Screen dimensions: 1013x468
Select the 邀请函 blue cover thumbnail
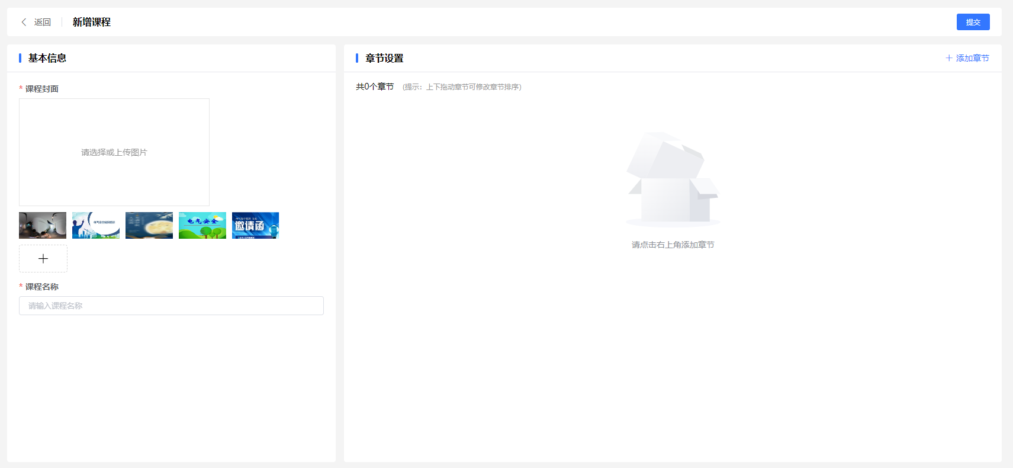(x=255, y=225)
